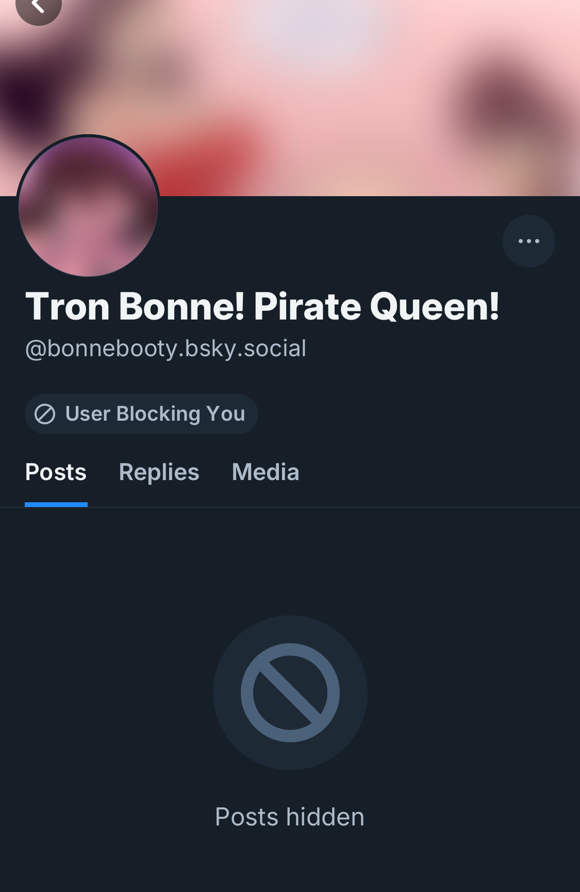Click the slash-circle icon in the blocking badge
The image size is (580, 892).
pos(45,414)
